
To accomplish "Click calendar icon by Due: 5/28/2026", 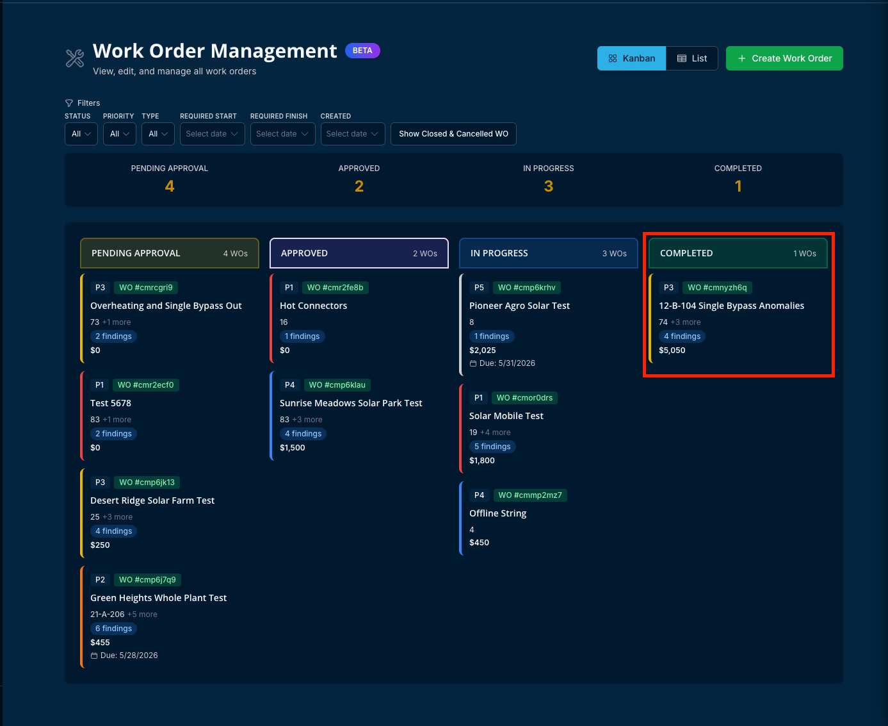I will pyautogui.click(x=94, y=656).
